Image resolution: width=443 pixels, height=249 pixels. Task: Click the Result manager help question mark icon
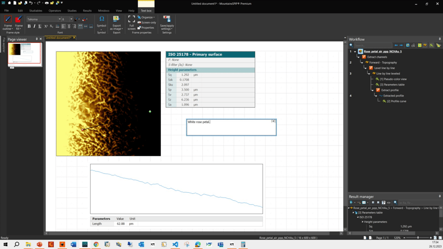click(383, 202)
